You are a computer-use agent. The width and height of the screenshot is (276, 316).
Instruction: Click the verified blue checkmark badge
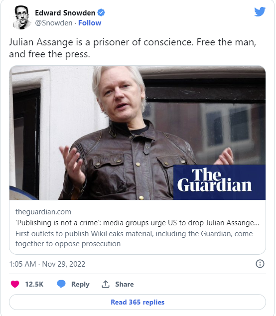point(101,12)
